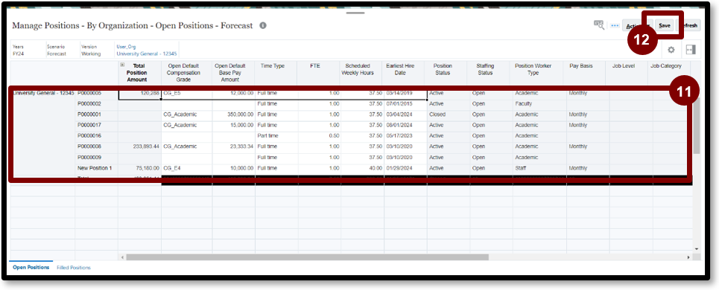
Task: Refresh the form data
Action: click(689, 25)
